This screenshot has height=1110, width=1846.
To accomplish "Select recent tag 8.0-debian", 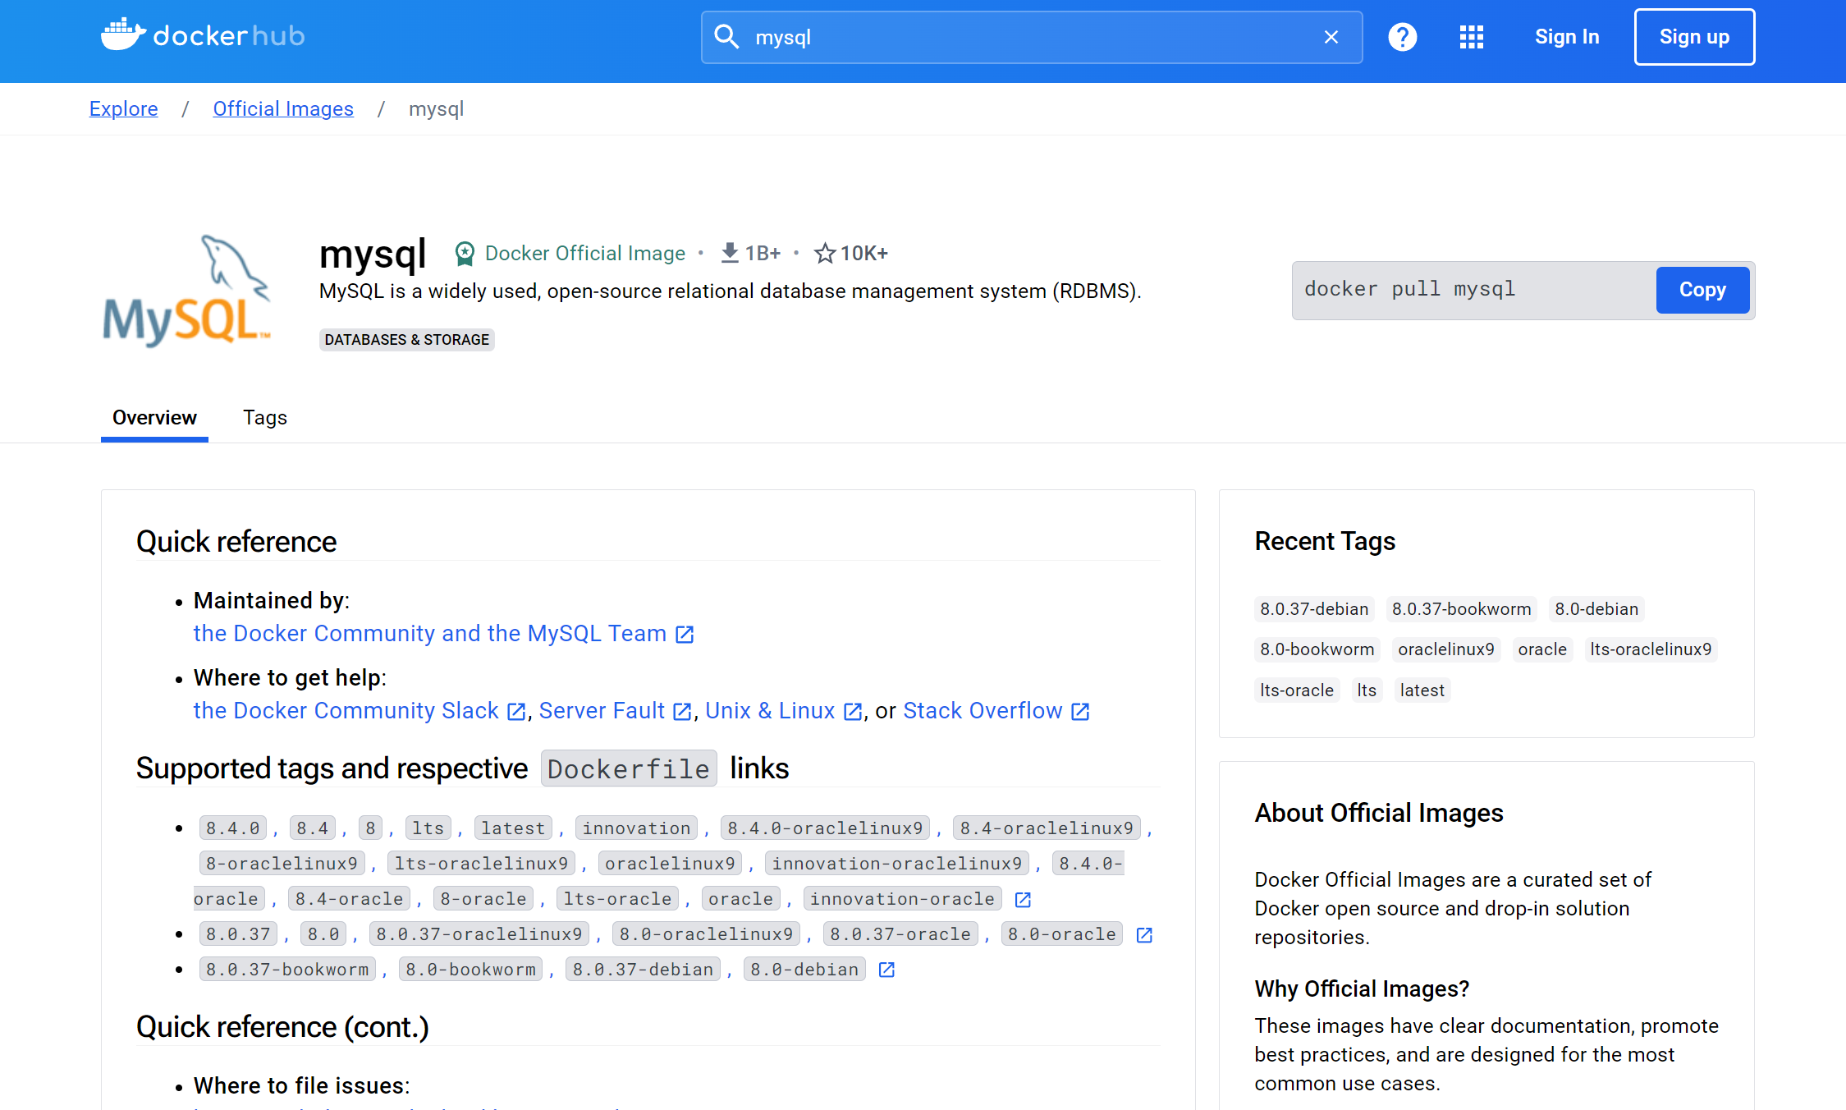I will [x=1596, y=609].
